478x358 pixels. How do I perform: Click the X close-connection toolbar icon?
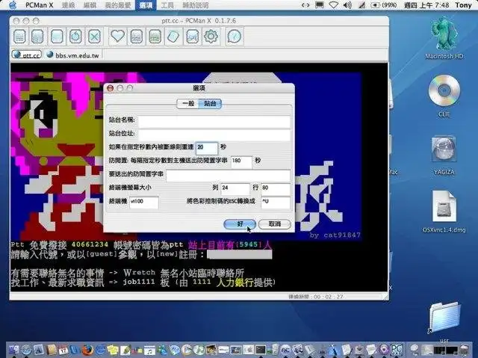click(95, 37)
